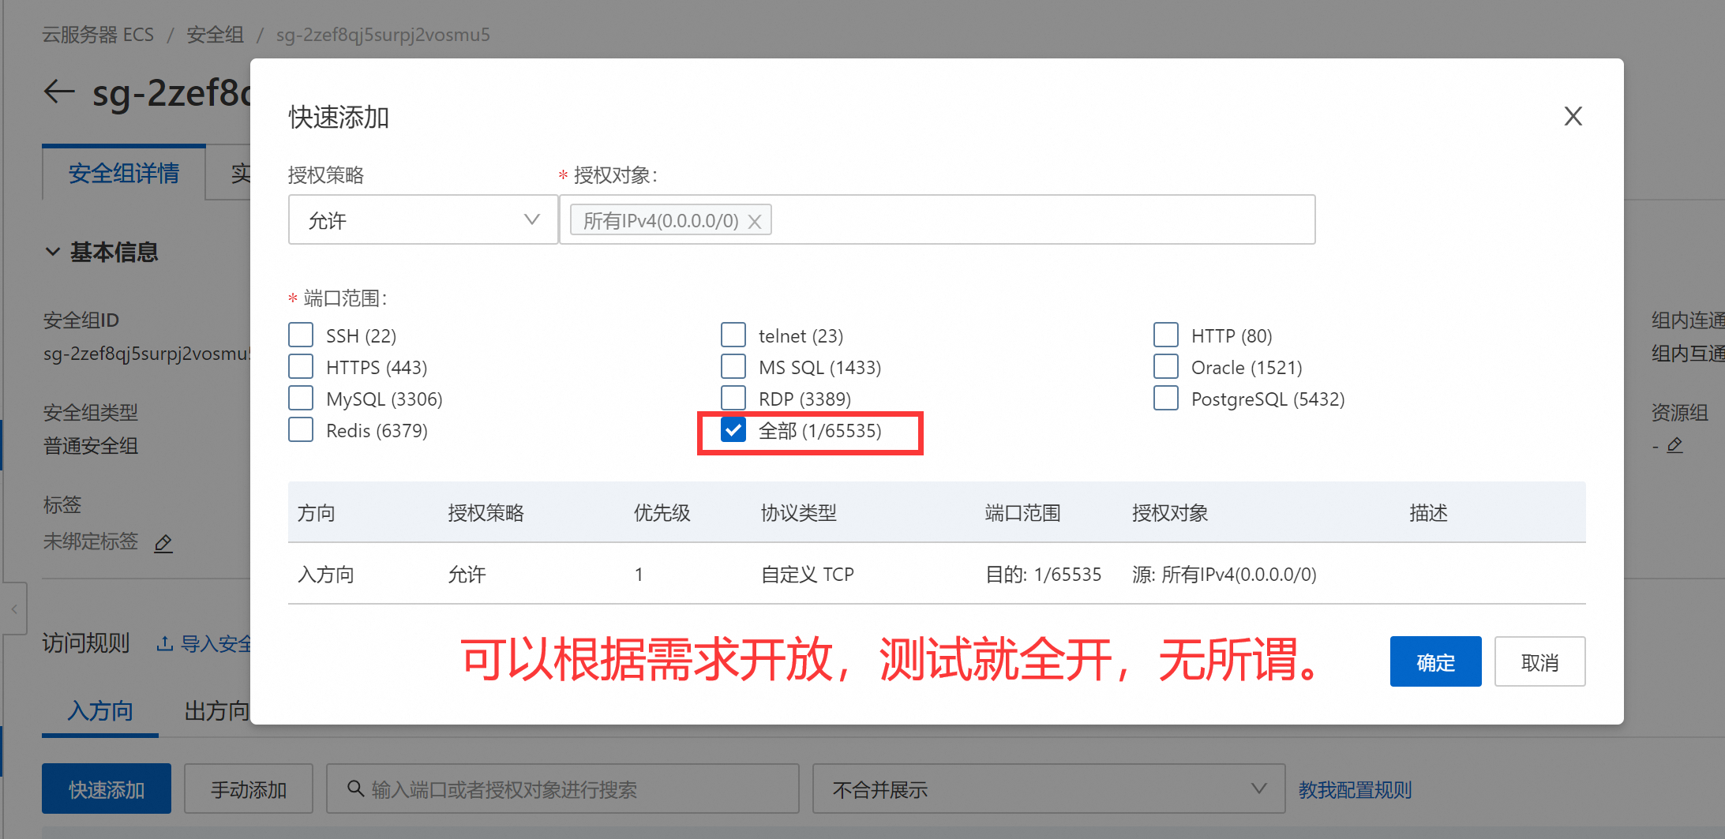Click the 手动添加 button
Viewport: 1725px width, 839px height.
pos(249,788)
